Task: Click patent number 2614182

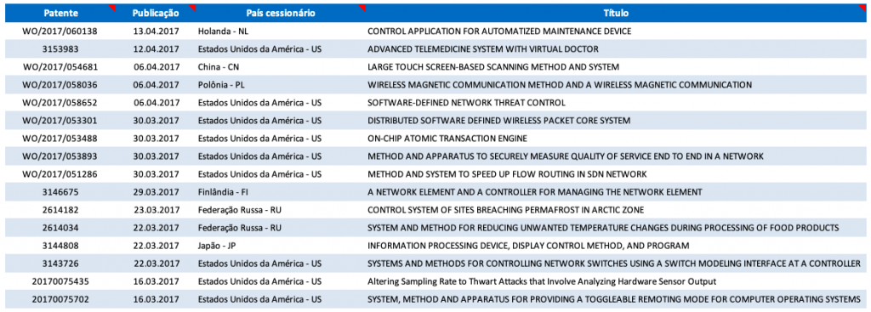Action: 60,210
